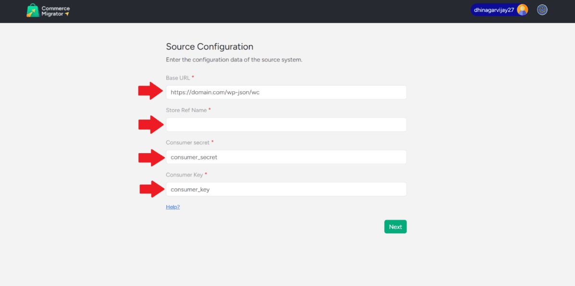Click the red arrow pointing to Base URL
The height and width of the screenshot is (286, 575).
(151, 91)
